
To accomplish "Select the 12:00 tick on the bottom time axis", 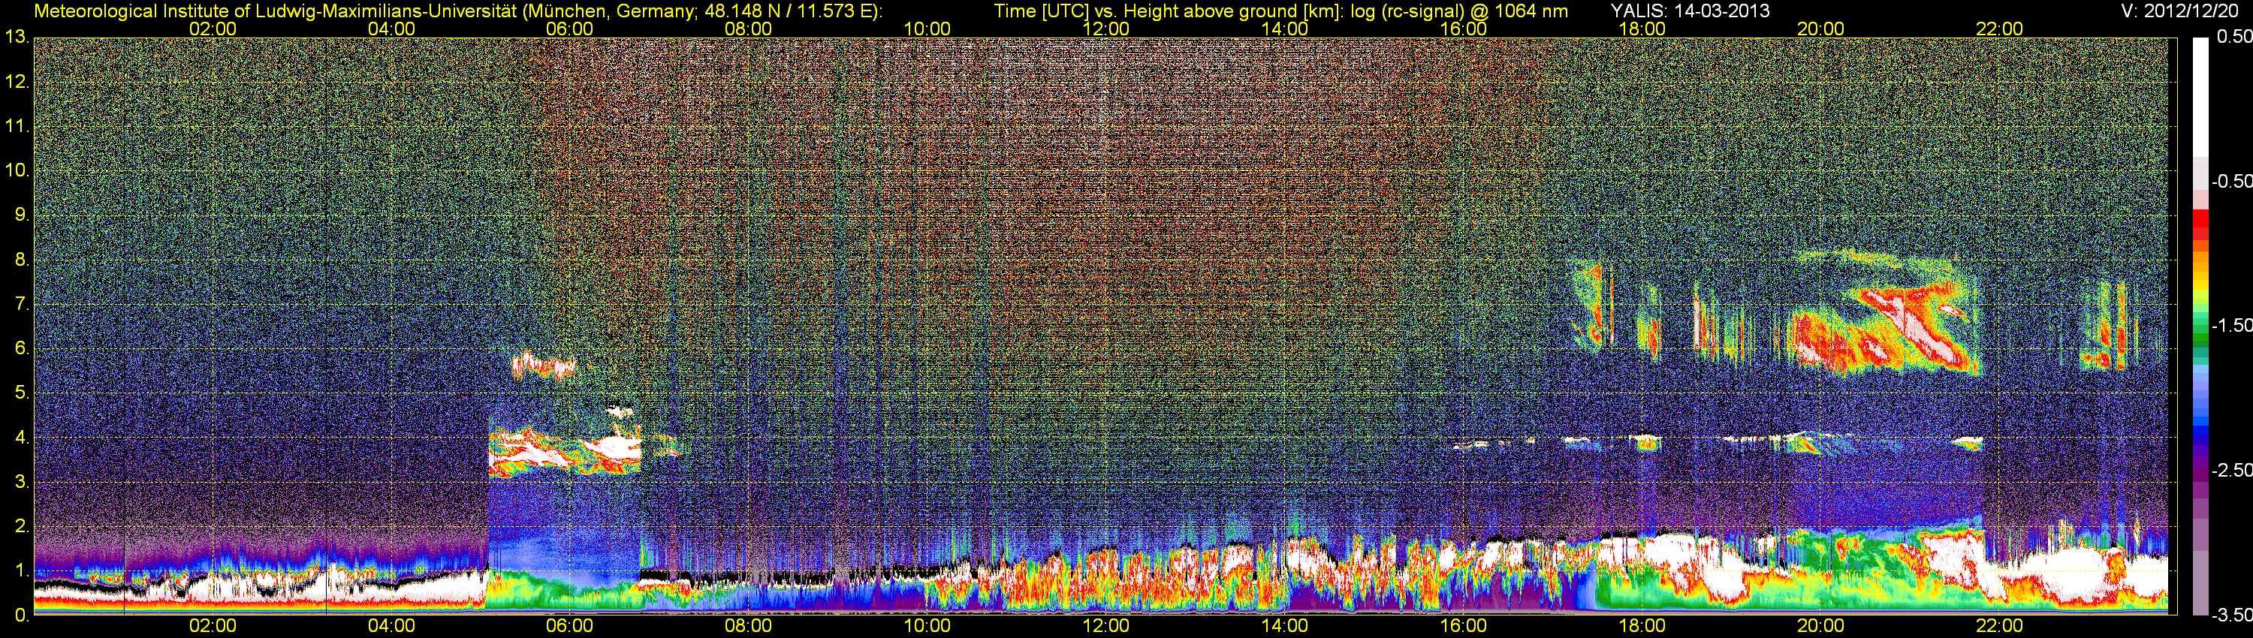I will coord(1105,626).
